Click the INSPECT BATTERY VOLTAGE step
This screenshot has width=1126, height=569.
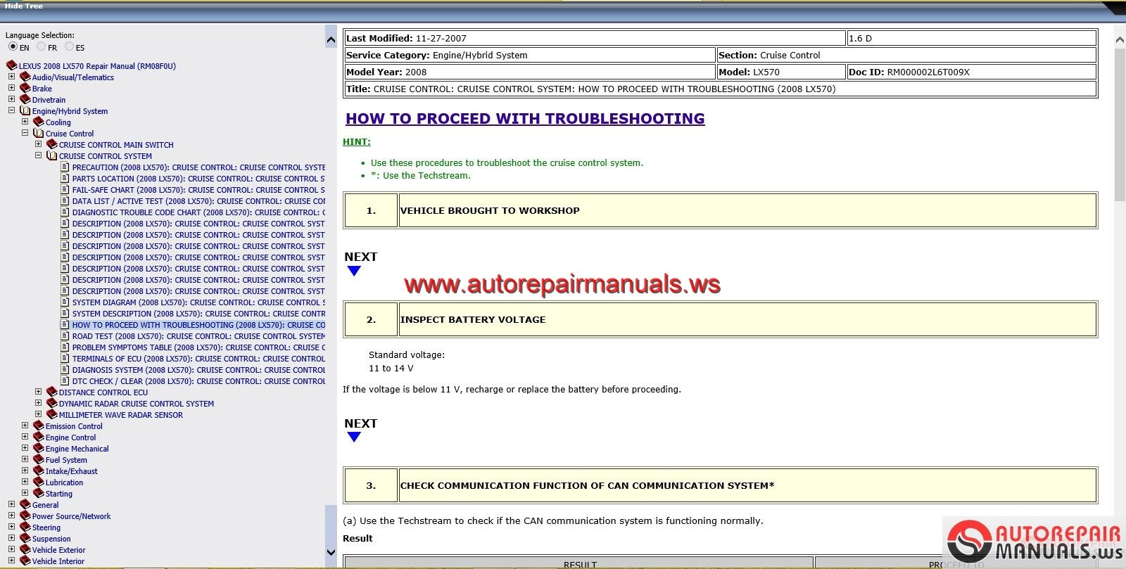pyautogui.click(x=747, y=319)
